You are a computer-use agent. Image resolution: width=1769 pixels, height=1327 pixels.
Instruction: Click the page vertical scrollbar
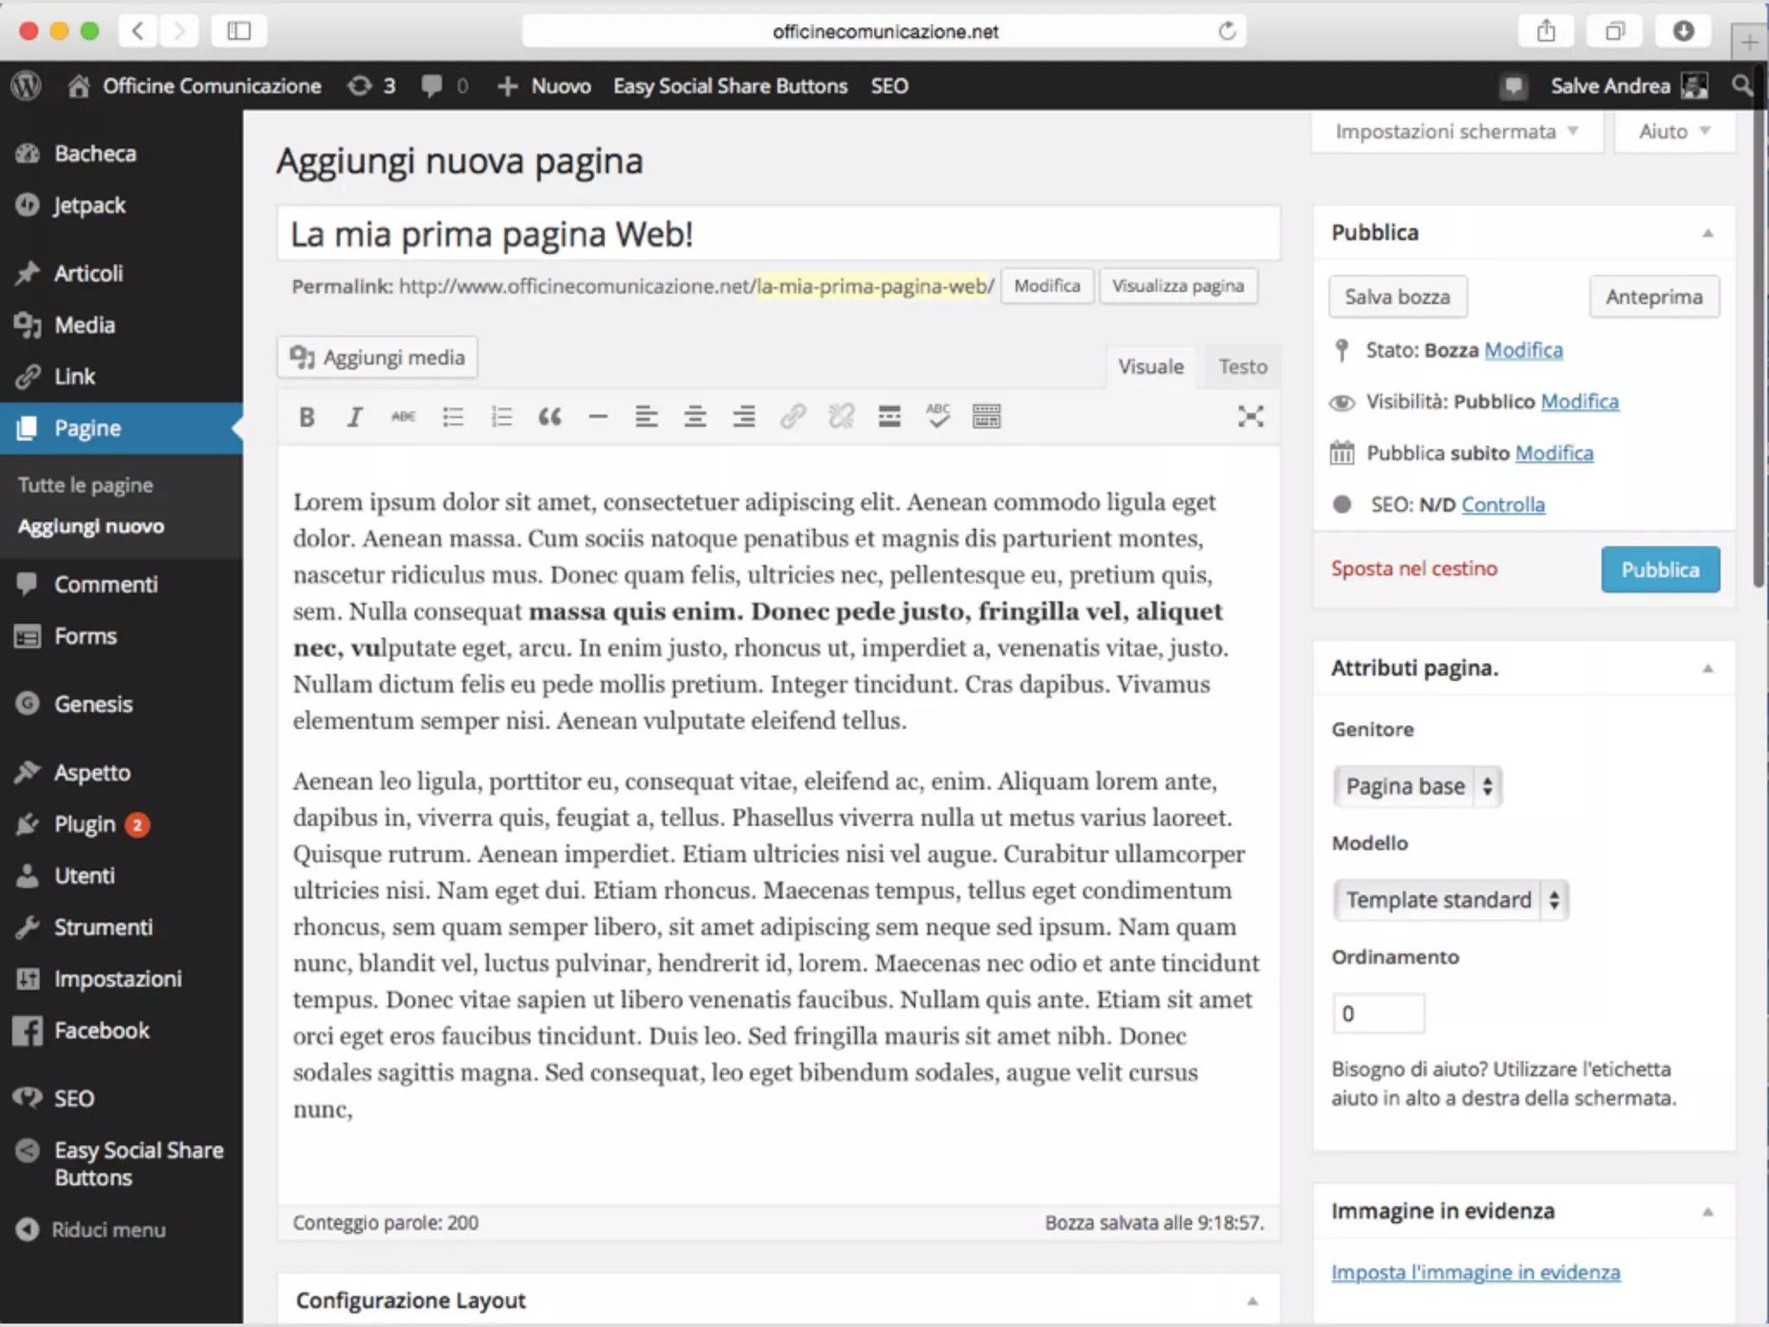1759,346
